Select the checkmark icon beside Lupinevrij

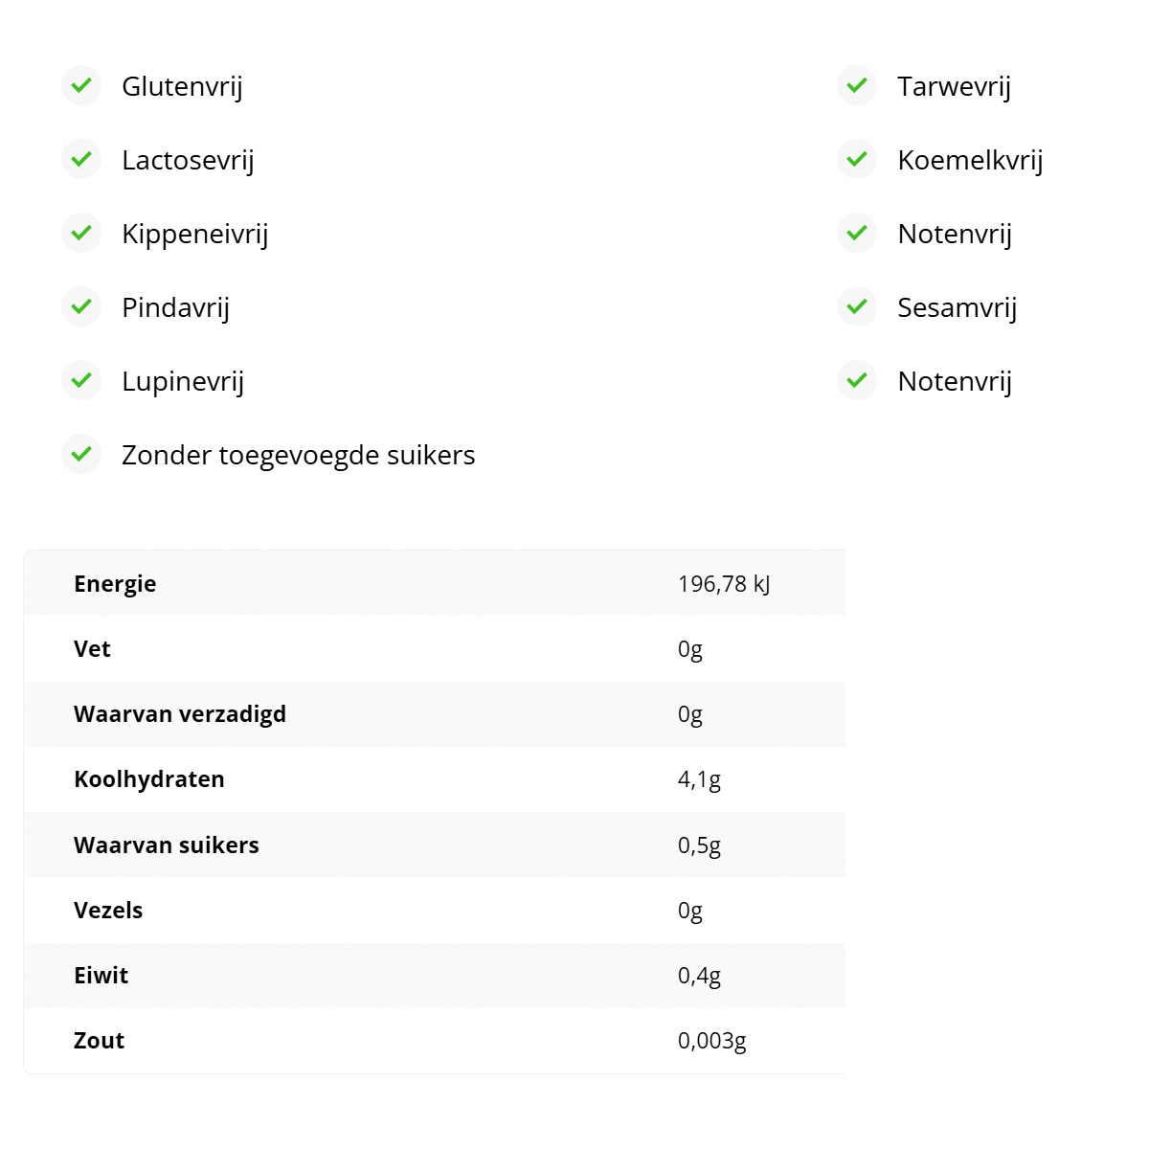coord(81,380)
